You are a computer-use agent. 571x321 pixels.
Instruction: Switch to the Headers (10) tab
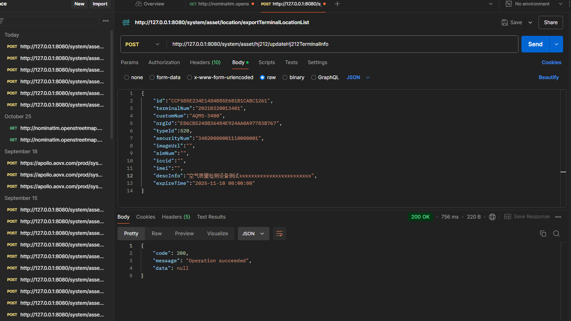click(x=205, y=62)
